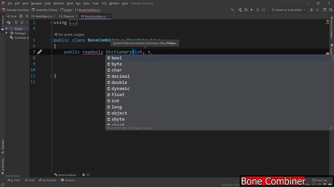Click the Youtube Inventory breadcrumb

15,10
